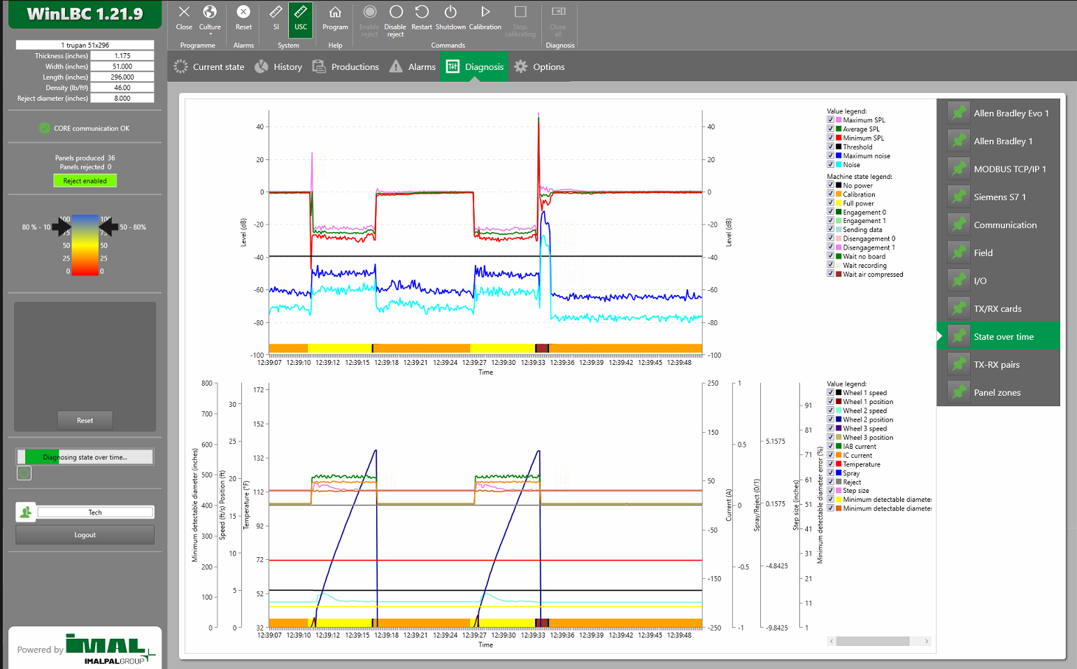
Task: Toggle the Threshold series checkbox
Action: [830, 147]
